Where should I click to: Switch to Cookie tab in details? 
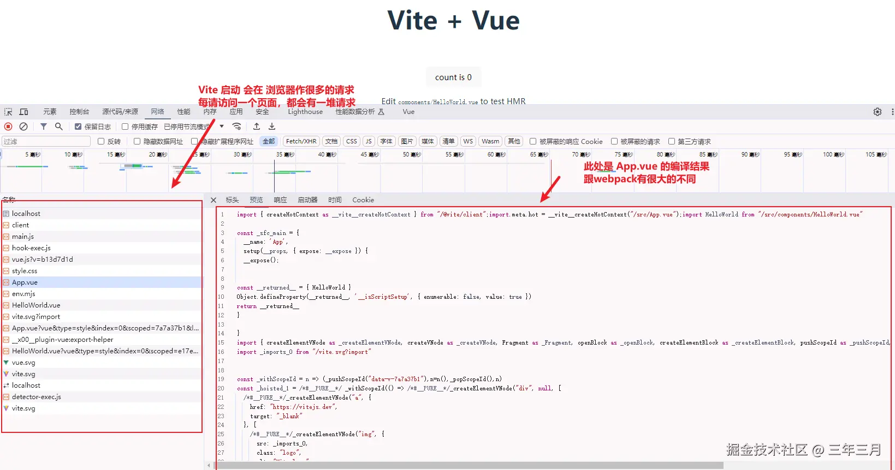tap(363, 200)
